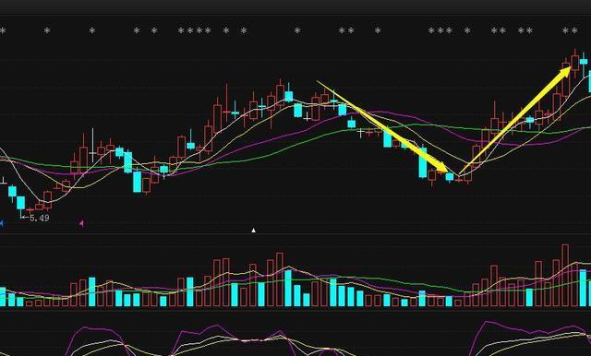Click the magenta triangle marker near bottom left
Viewport: 591px width, 356px height.
coord(81,223)
